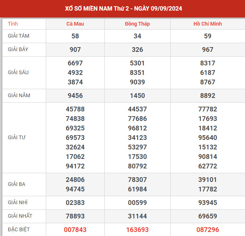Screen dimensions: 245x236
Task: Select the ĐẶC BIỆT row label
Action: [19, 229]
